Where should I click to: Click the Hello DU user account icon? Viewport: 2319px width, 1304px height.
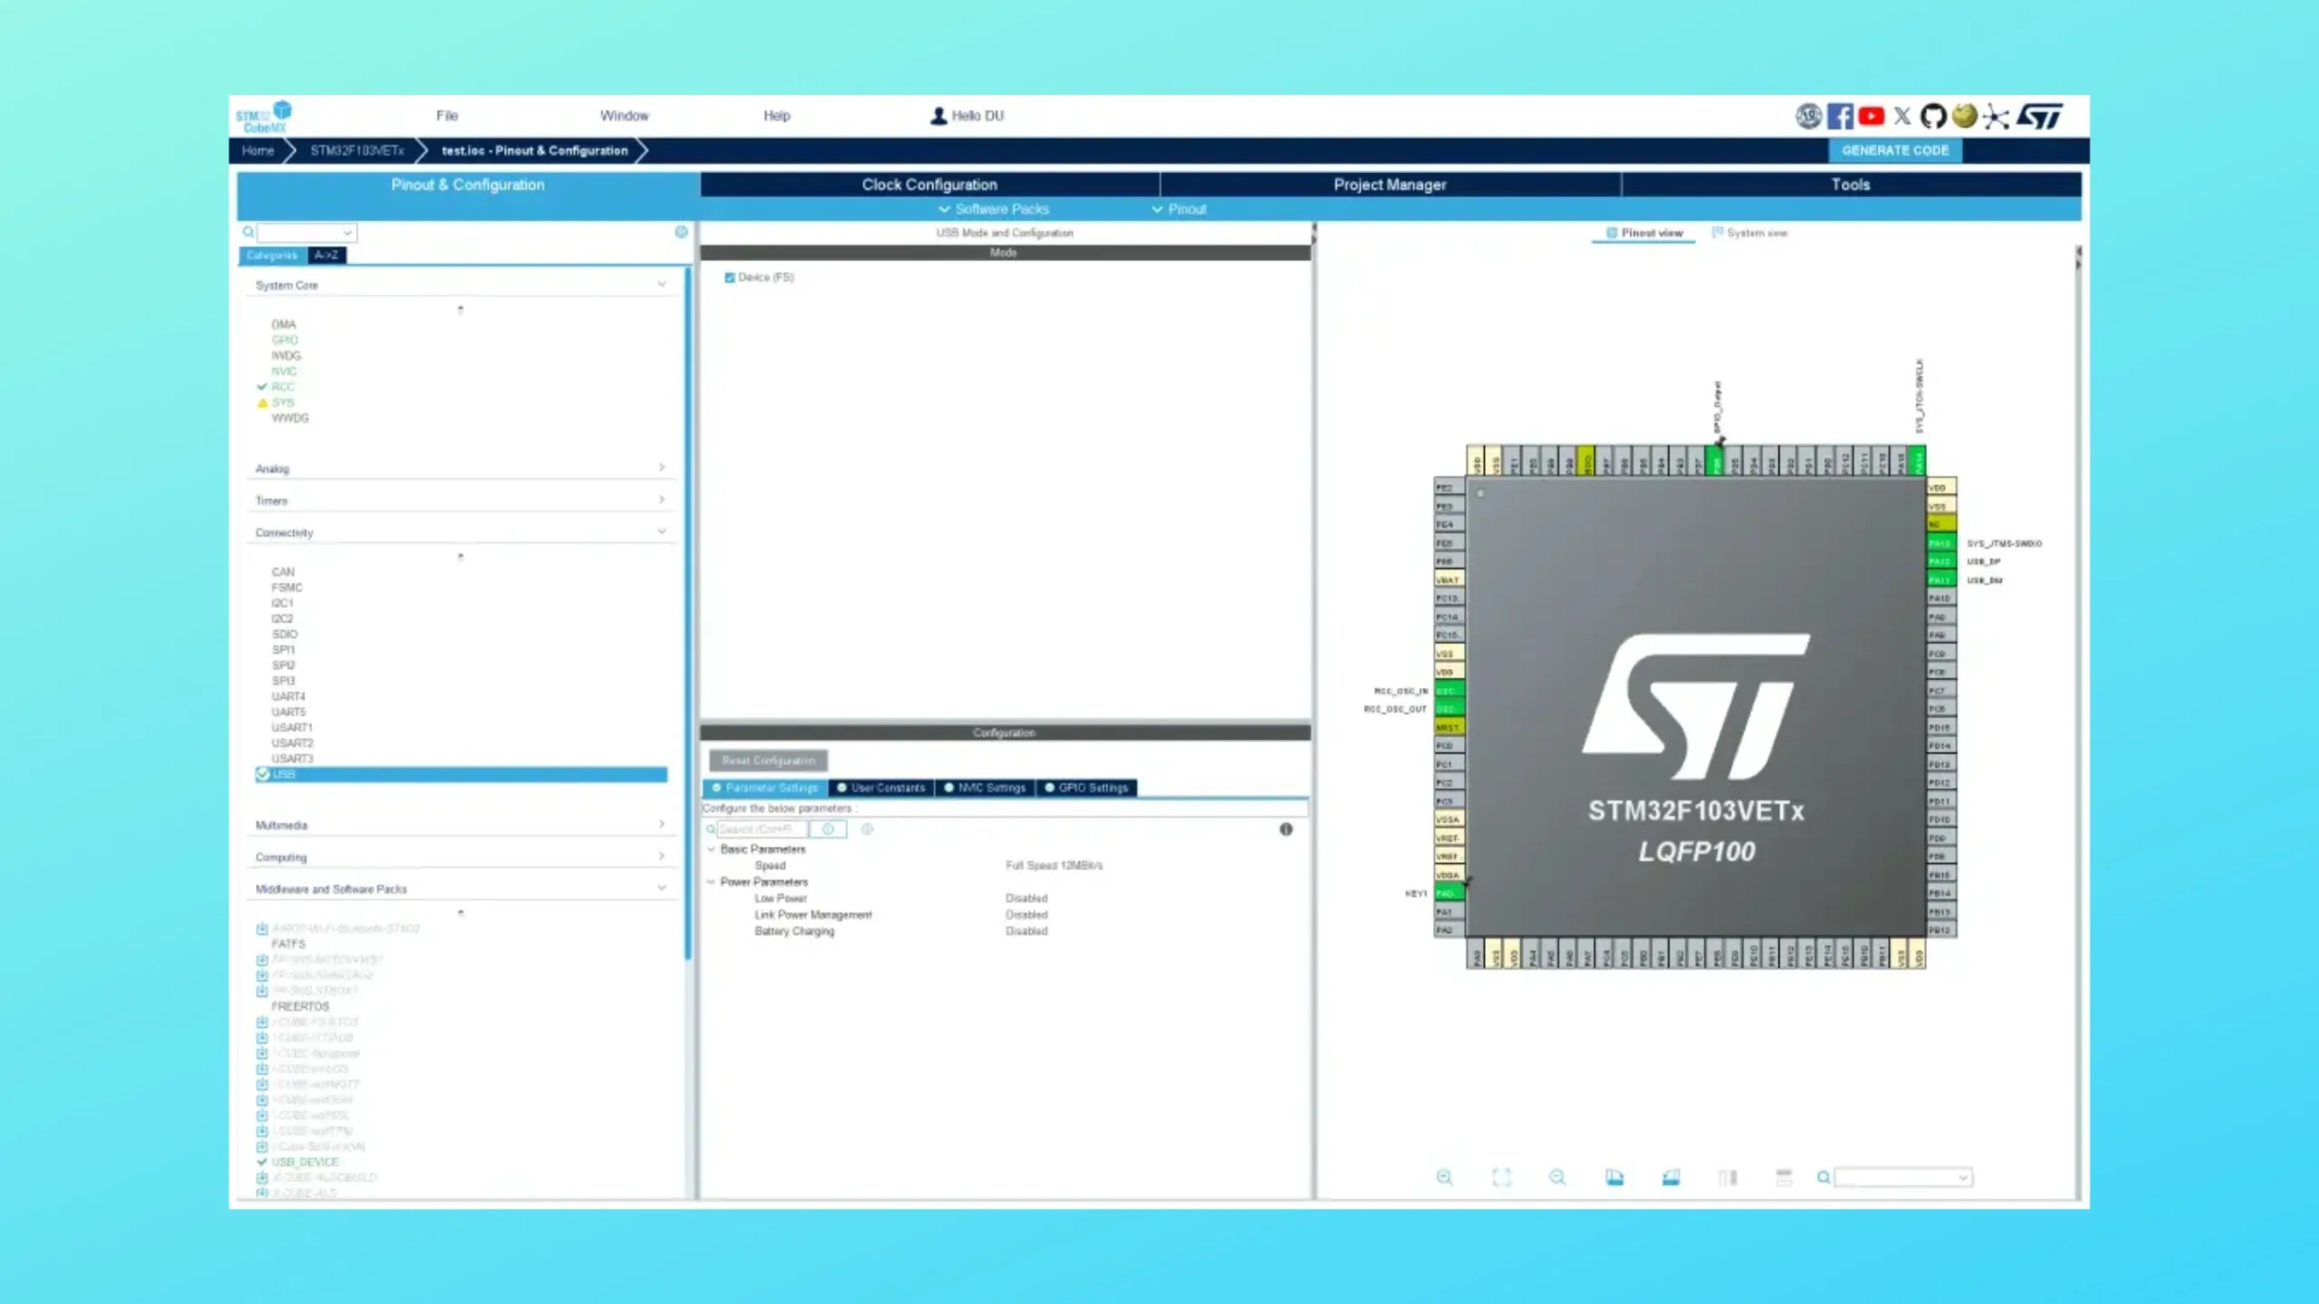(938, 116)
